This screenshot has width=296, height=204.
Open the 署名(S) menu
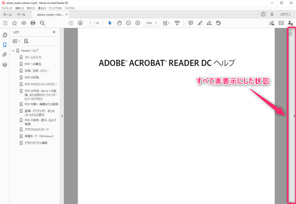tap(42, 8)
